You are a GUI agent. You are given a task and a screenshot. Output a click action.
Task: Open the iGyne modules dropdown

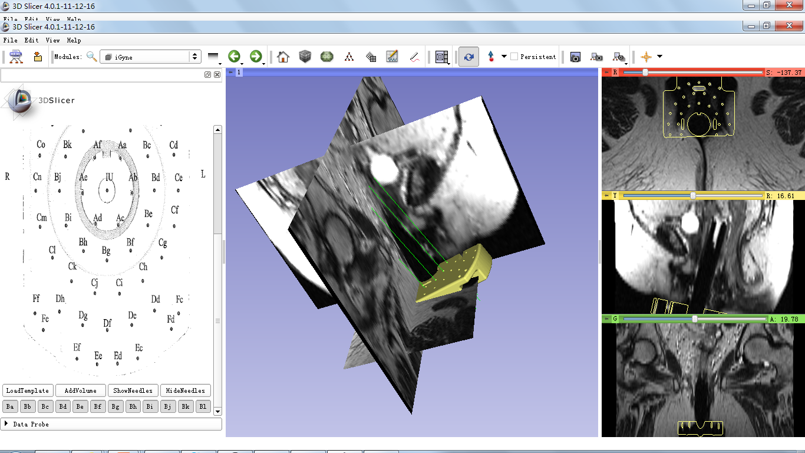pyautogui.click(x=151, y=57)
